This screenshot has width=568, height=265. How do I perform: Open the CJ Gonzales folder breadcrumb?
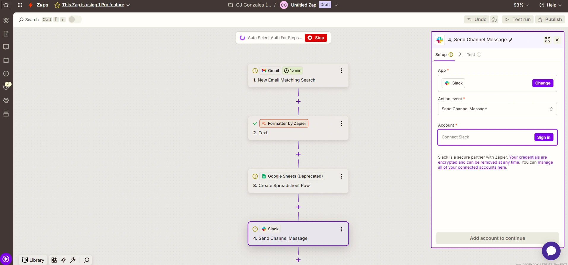[250, 5]
